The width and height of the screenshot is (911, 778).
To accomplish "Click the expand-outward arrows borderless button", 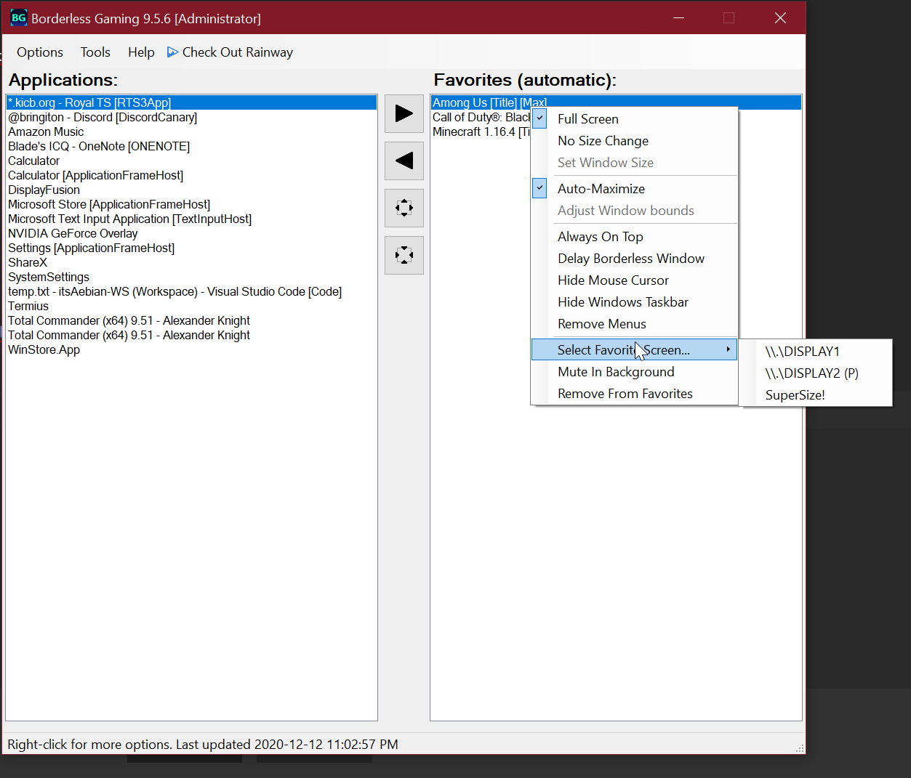I will [x=404, y=208].
